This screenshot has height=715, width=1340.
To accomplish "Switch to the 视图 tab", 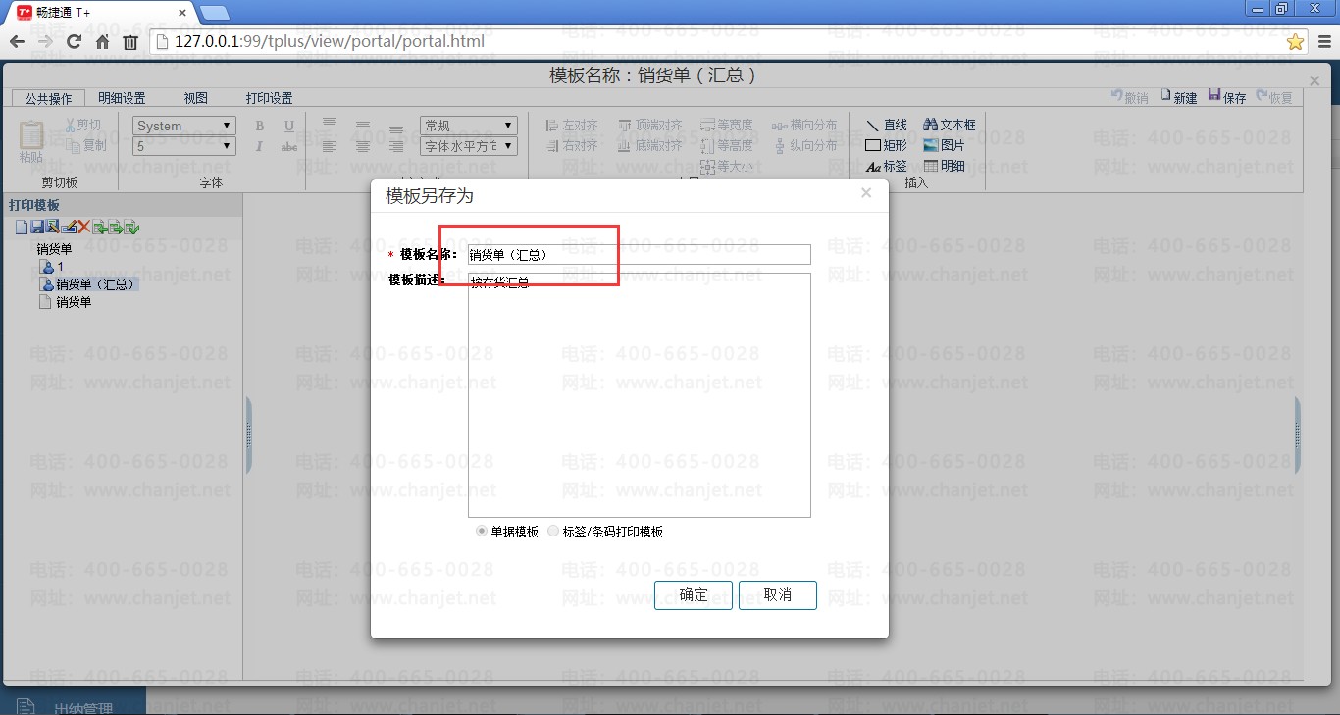I will tap(196, 98).
